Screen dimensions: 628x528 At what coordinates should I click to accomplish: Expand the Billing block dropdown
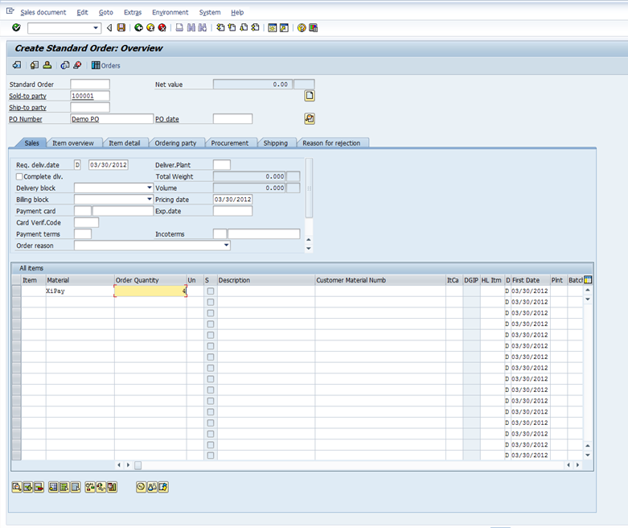point(150,200)
